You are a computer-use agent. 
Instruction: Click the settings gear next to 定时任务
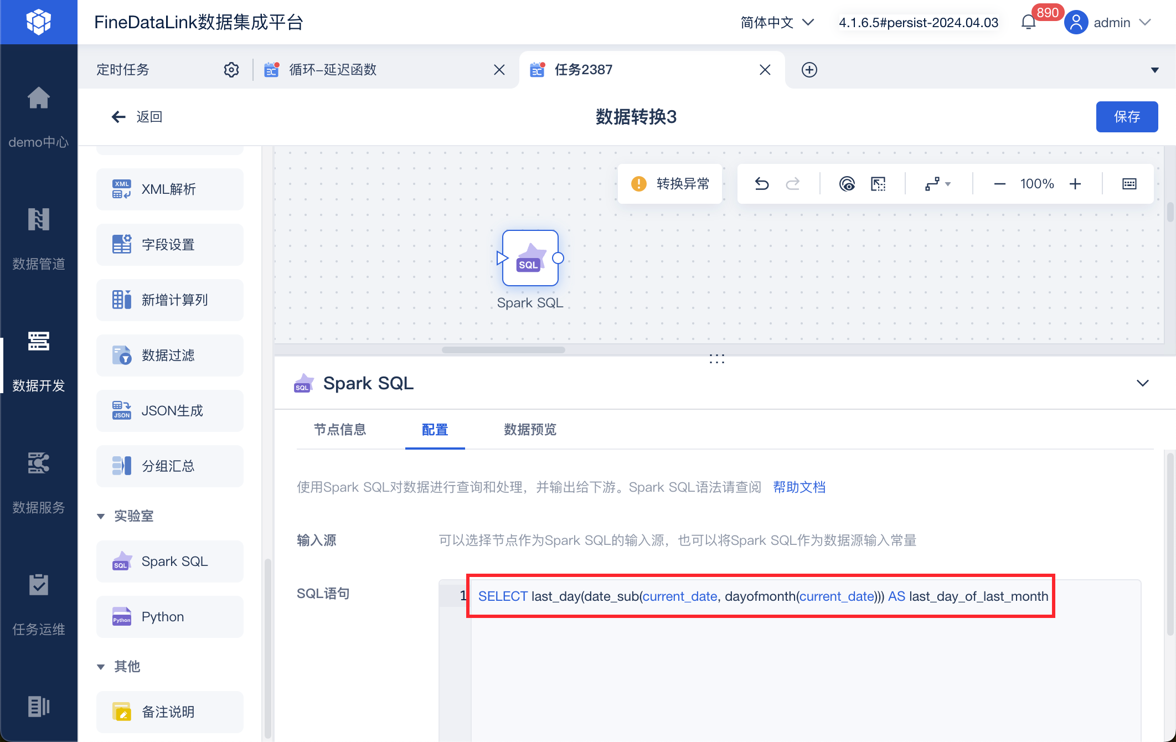(x=231, y=70)
